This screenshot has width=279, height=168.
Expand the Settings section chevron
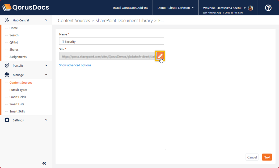pos(46,120)
